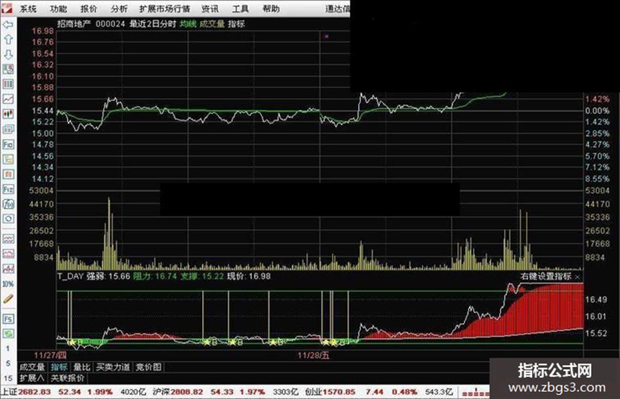The width and height of the screenshot is (620, 399).
Task: Click the 指标 label in chart header
Action: tap(236, 24)
